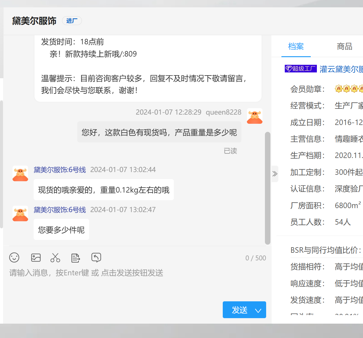Viewport: 363px width, 338px height.
Task: Click the send image icon
Action: pyautogui.click(x=36, y=258)
